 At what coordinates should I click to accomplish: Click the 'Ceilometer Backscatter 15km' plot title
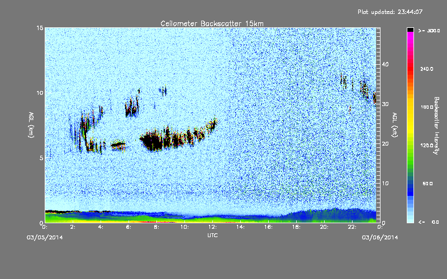click(x=212, y=23)
